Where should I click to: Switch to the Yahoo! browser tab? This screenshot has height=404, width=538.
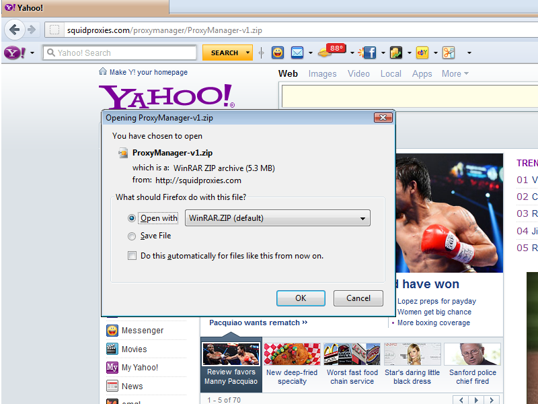tap(85, 7)
